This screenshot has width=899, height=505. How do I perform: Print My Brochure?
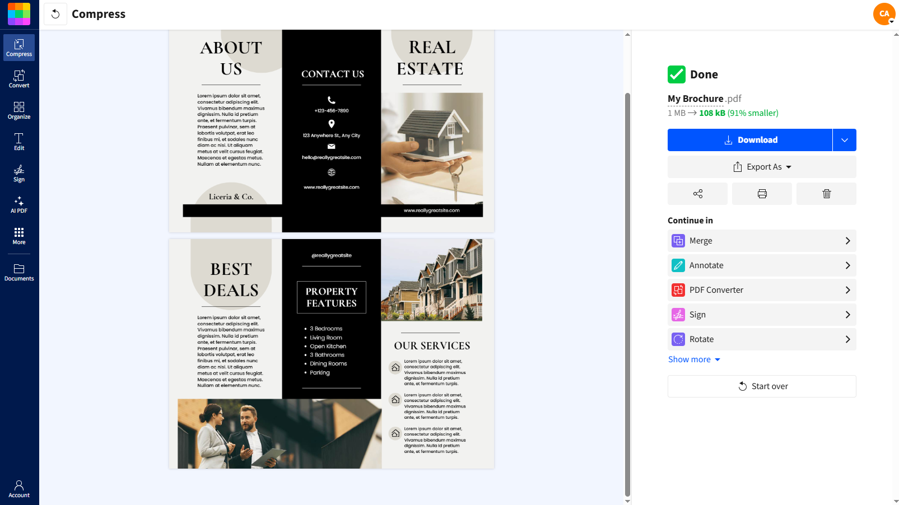point(761,193)
